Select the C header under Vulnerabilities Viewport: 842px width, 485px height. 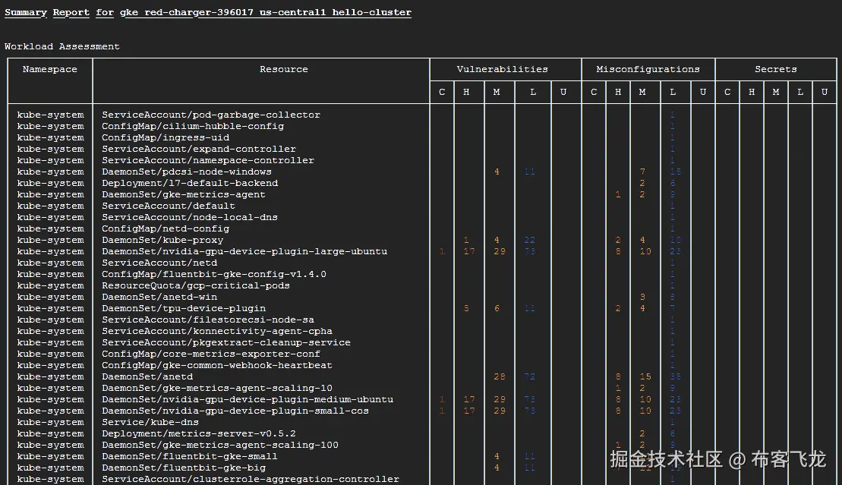pyautogui.click(x=442, y=93)
